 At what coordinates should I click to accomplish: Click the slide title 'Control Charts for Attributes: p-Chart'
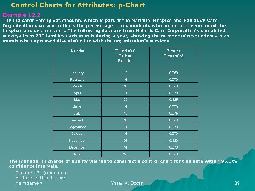[x=78, y=5]
